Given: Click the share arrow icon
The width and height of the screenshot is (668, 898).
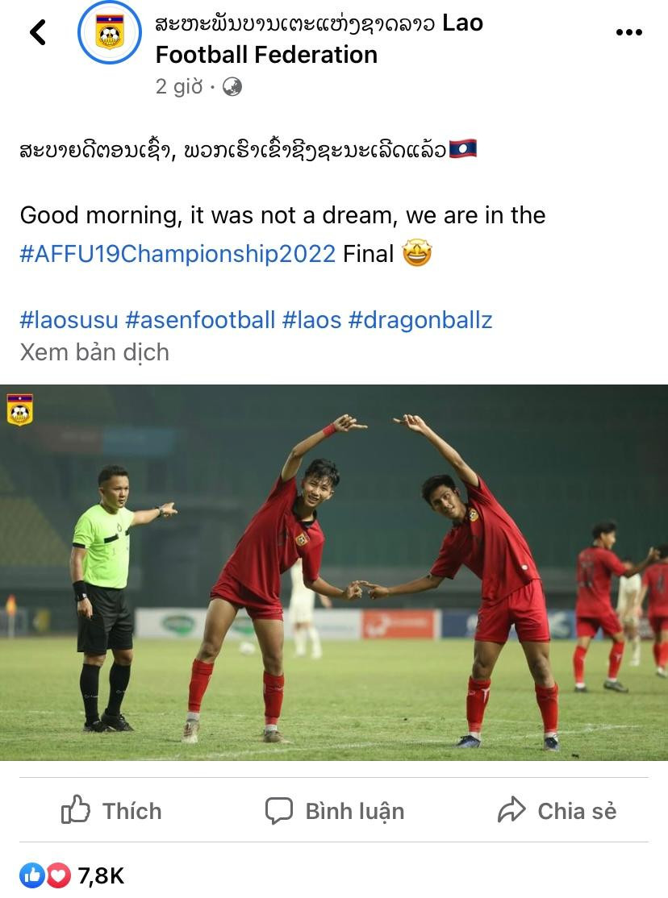Looking at the screenshot, I should pyautogui.click(x=511, y=810).
